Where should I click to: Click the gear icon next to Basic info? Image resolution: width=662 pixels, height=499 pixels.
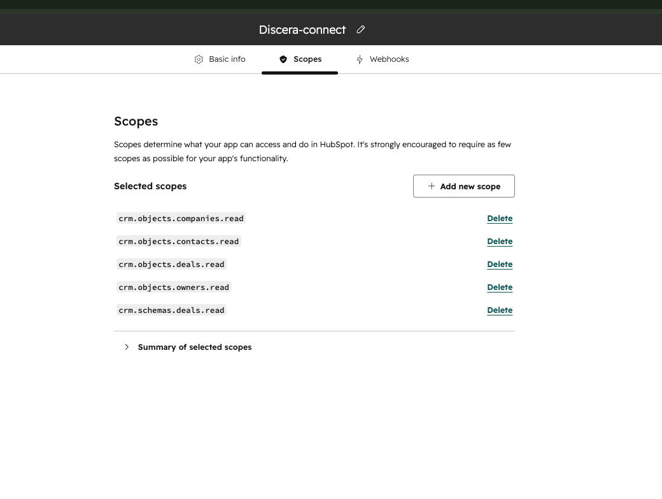click(199, 59)
